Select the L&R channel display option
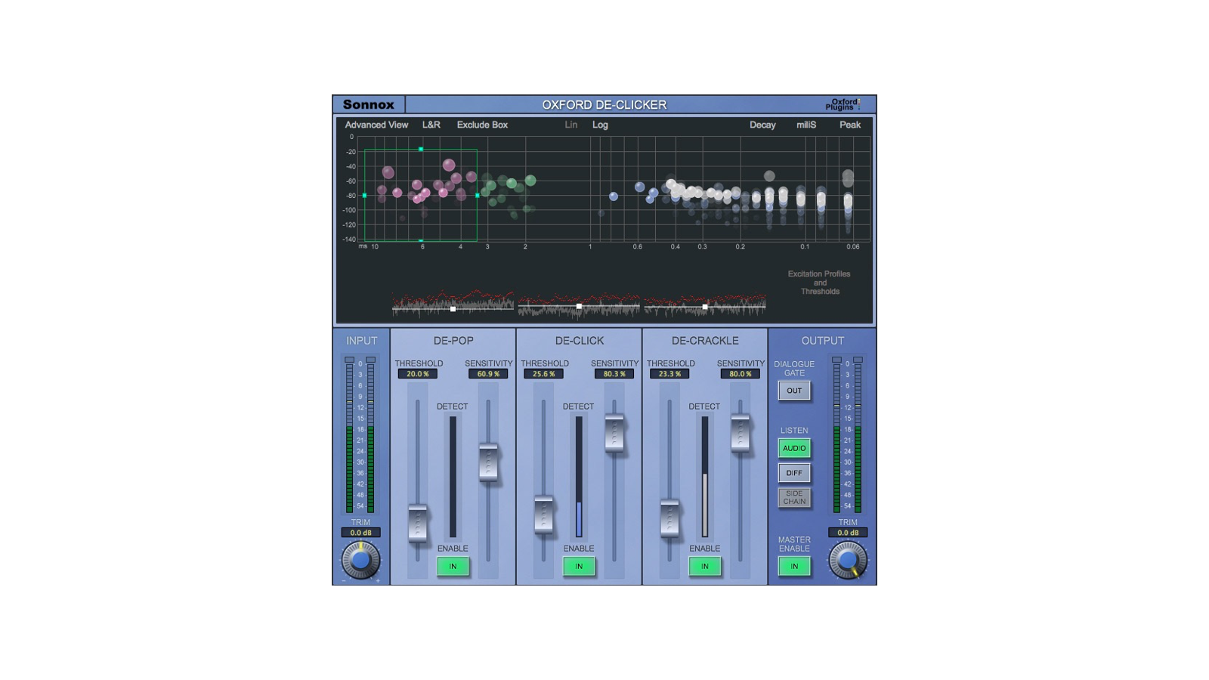 click(x=431, y=125)
